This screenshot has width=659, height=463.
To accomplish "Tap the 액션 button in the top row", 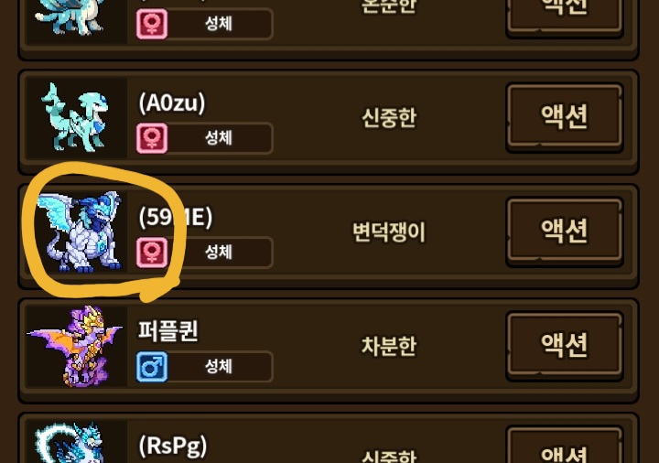I will [564, 17].
